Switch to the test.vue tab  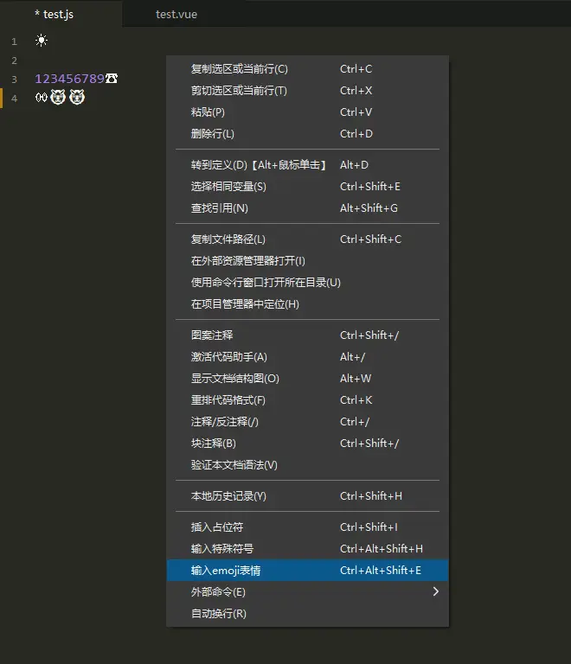pyautogui.click(x=176, y=15)
